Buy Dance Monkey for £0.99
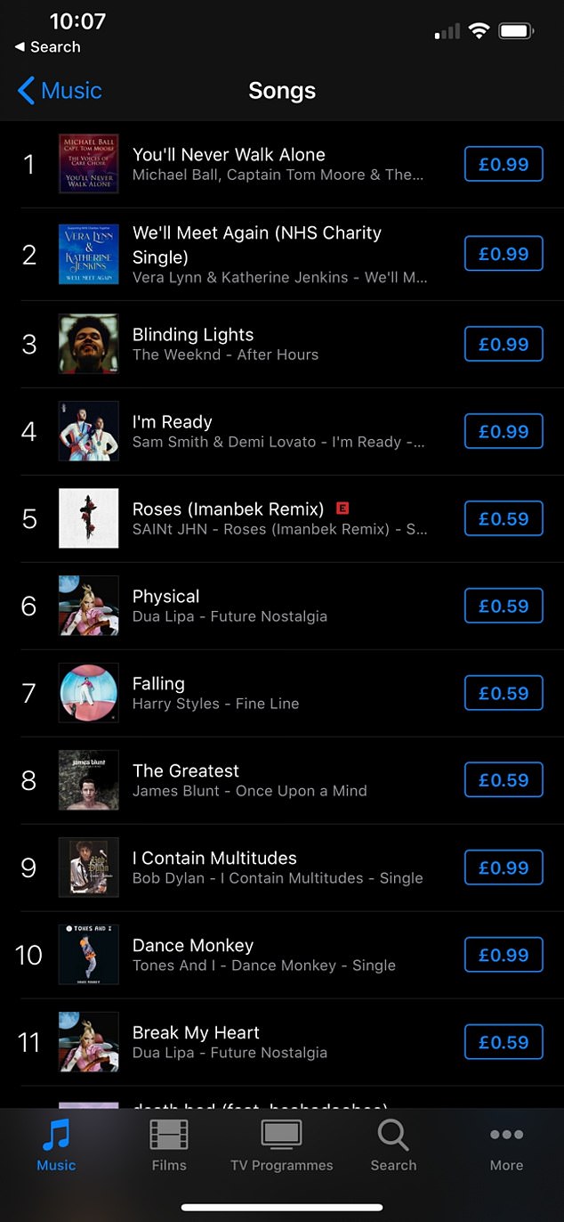This screenshot has height=1222, width=564. tap(504, 955)
